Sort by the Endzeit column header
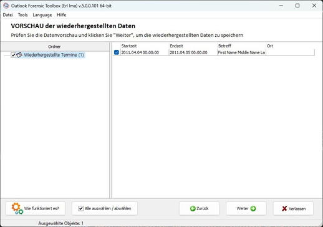323x227 pixels. point(193,46)
